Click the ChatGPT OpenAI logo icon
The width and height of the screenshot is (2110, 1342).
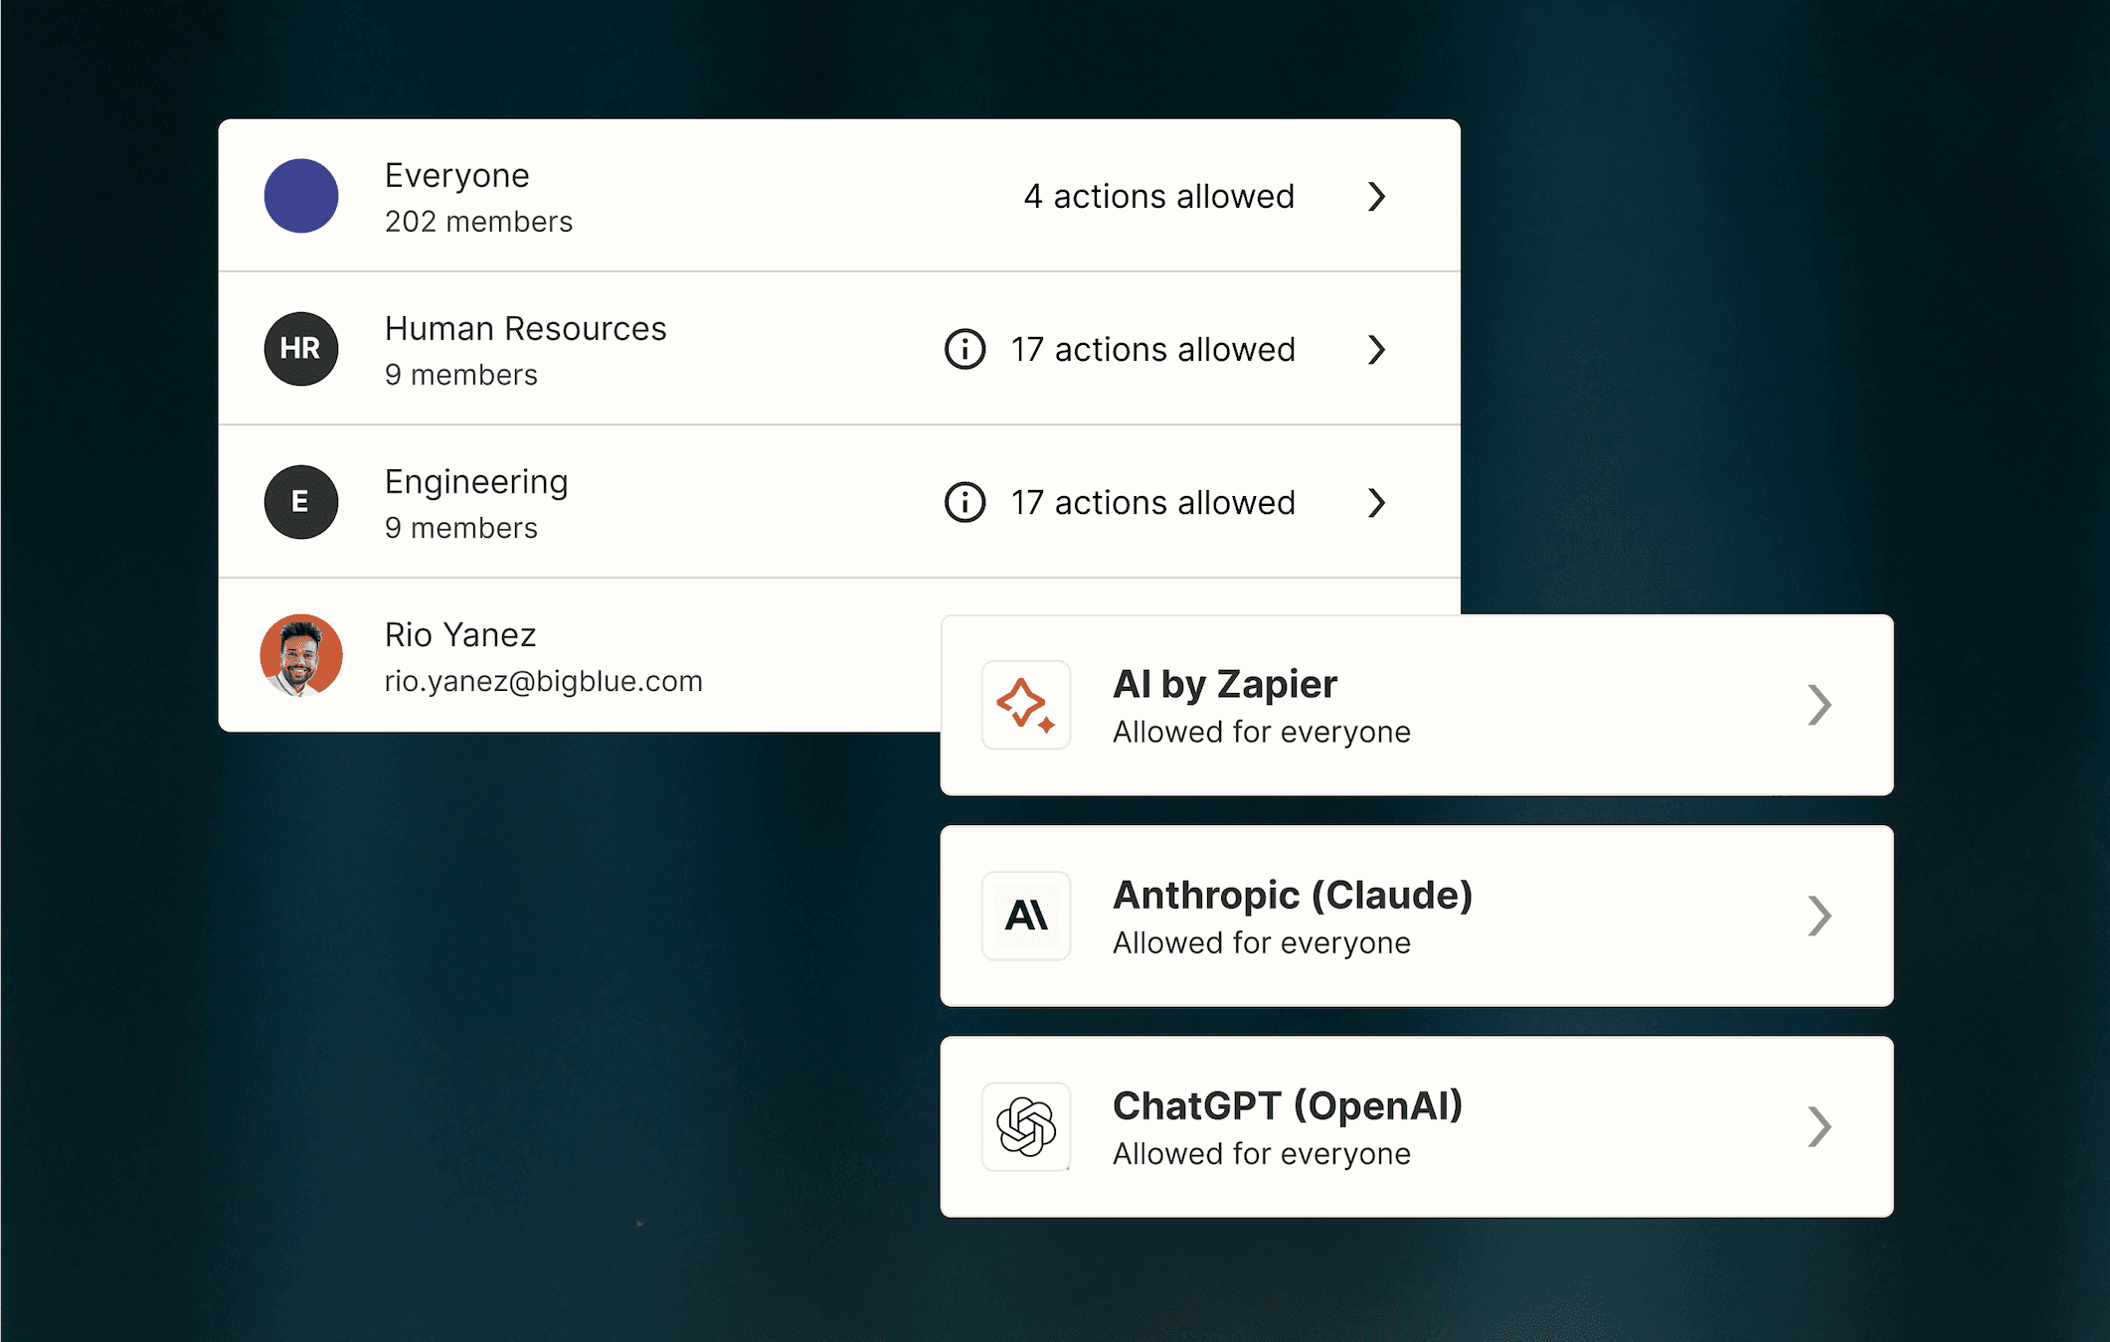click(x=1026, y=1126)
